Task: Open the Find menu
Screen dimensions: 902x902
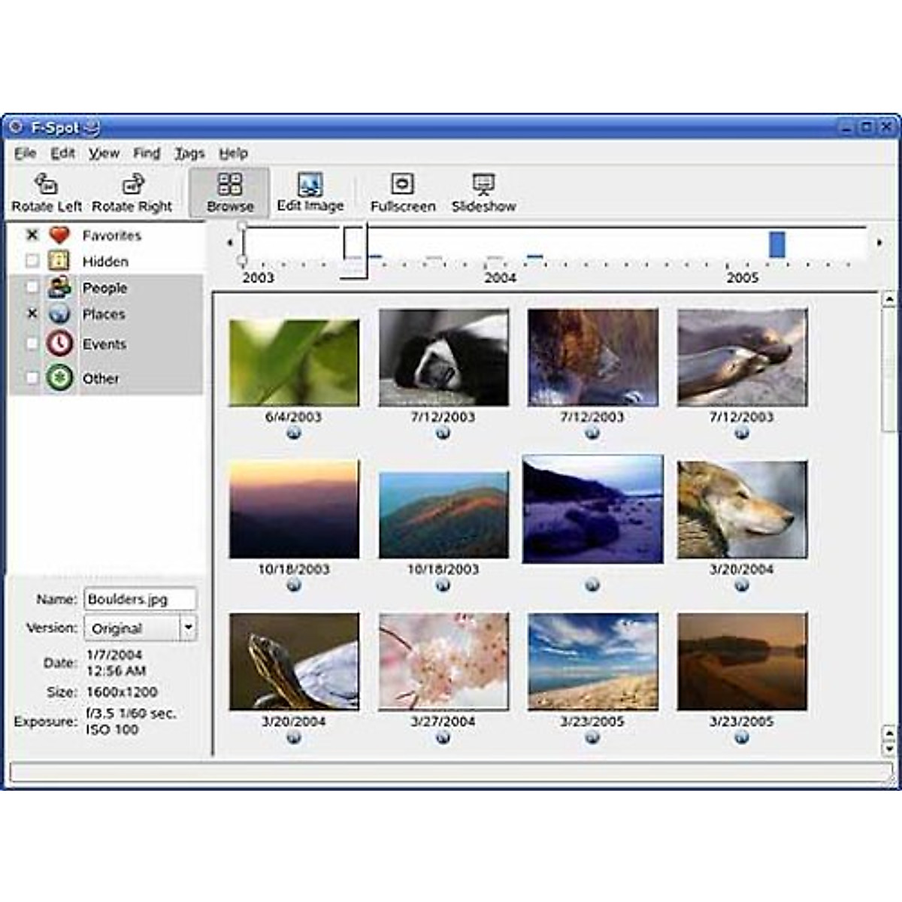Action: pos(146,153)
